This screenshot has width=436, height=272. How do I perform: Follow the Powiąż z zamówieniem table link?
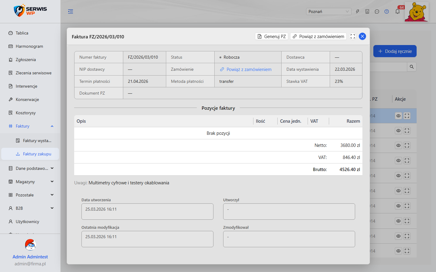tap(246, 69)
